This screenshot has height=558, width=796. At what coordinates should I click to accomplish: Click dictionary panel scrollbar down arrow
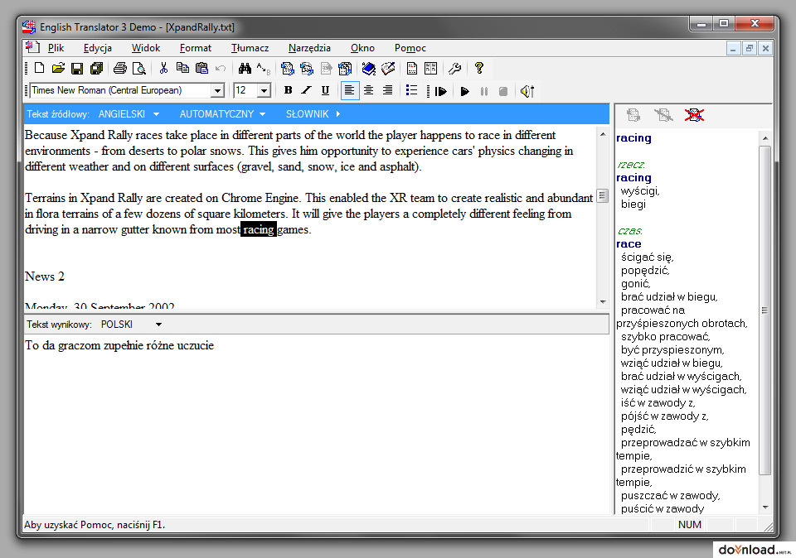pyautogui.click(x=765, y=507)
